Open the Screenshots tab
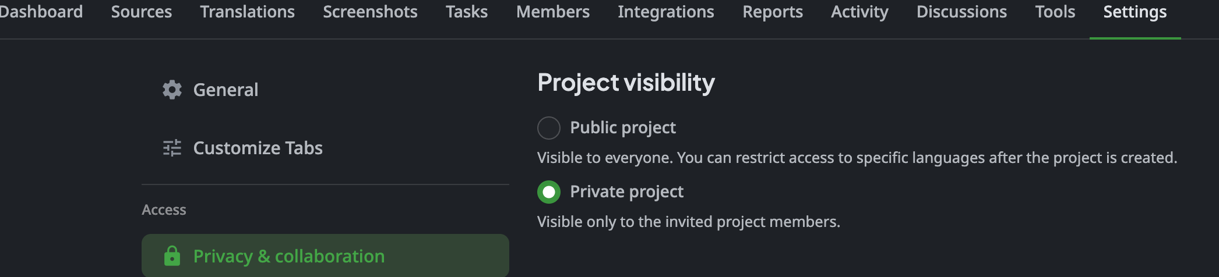The width and height of the screenshot is (1219, 277). click(x=370, y=12)
